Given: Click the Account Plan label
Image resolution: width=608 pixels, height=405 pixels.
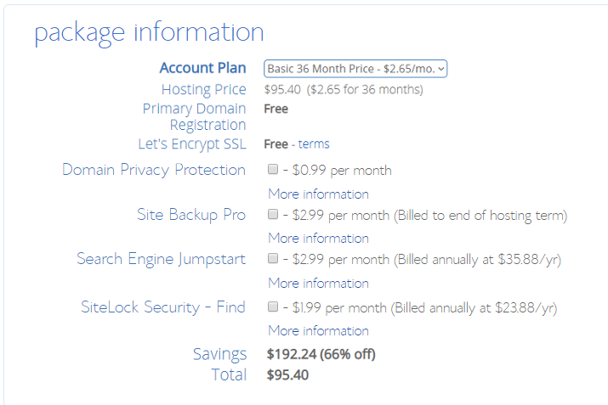Looking at the screenshot, I should pyautogui.click(x=202, y=68).
